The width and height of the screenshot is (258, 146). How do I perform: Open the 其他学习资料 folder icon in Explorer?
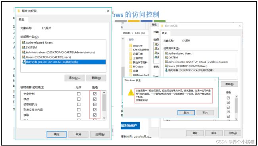(x=131, y=62)
